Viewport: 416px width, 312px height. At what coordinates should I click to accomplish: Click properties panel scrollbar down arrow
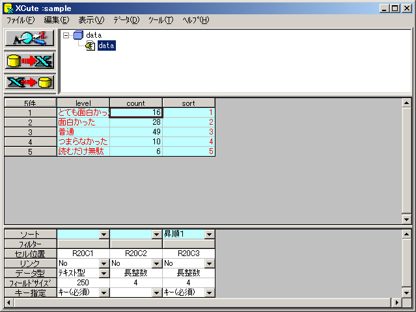pyautogui.click(x=406, y=292)
